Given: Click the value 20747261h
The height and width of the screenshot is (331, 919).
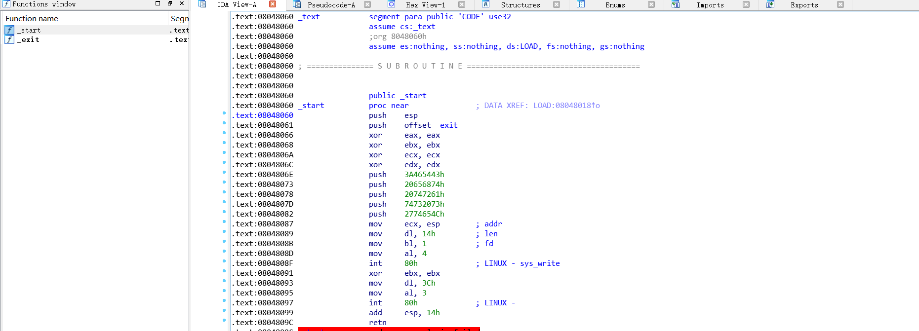Looking at the screenshot, I should [424, 194].
